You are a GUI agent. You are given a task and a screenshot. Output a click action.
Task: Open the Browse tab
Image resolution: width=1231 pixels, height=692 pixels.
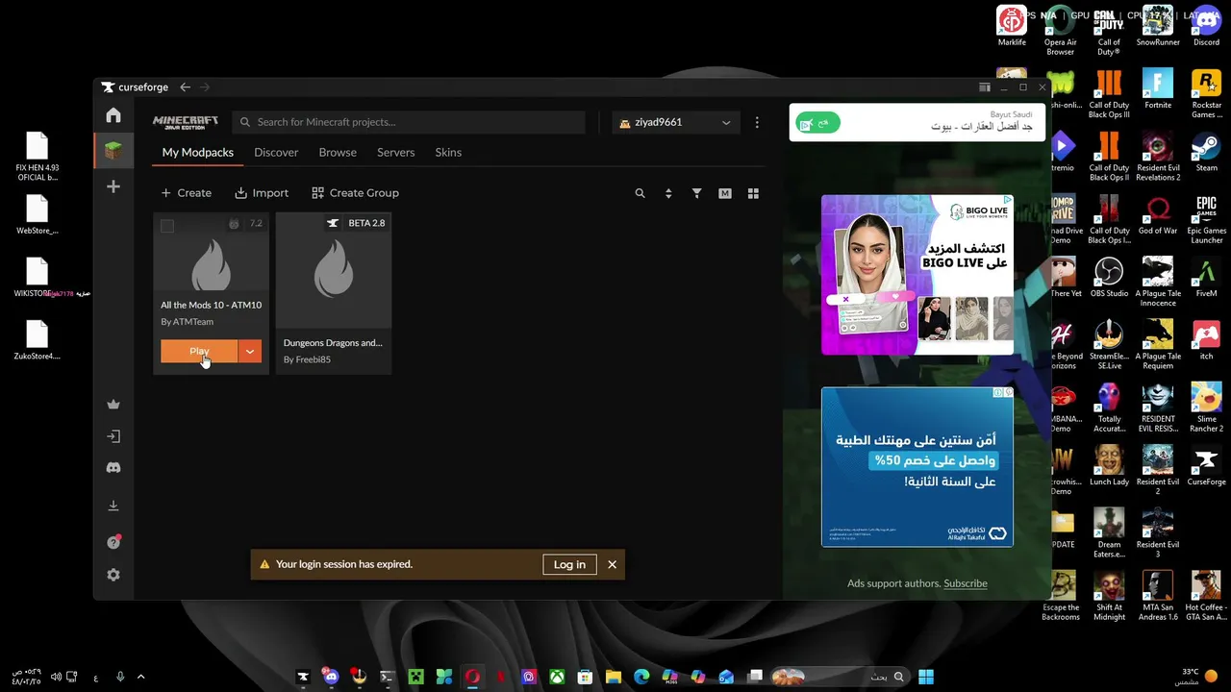pos(338,152)
